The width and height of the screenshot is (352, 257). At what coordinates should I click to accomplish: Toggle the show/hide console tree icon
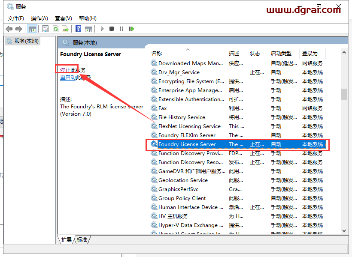tap(32, 29)
